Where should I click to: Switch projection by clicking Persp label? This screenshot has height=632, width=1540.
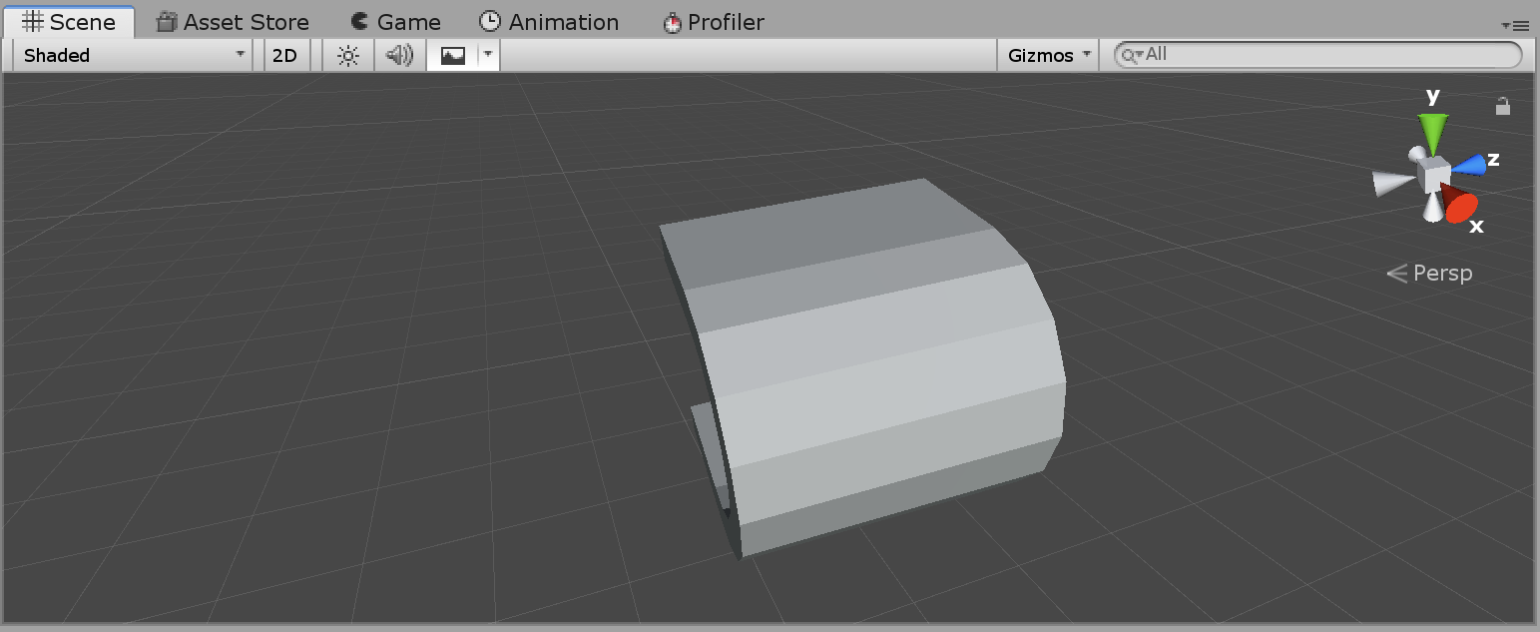pyautogui.click(x=1441, y=272)
